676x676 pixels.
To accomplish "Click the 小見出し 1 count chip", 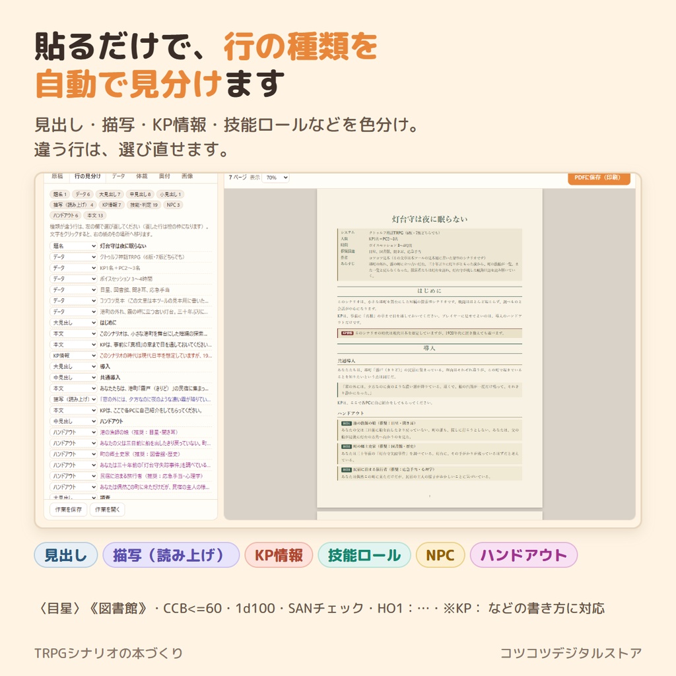I will pos(170,195).
